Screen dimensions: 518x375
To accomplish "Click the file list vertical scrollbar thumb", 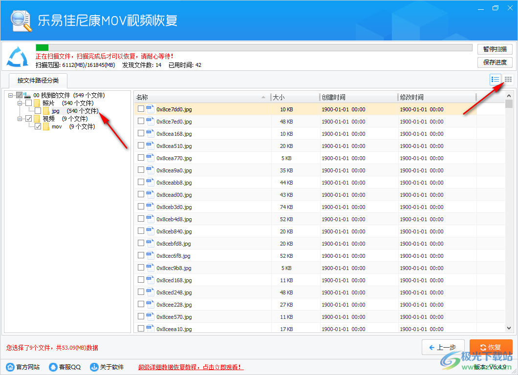I will pyautogui.click(x=509, y=104).
